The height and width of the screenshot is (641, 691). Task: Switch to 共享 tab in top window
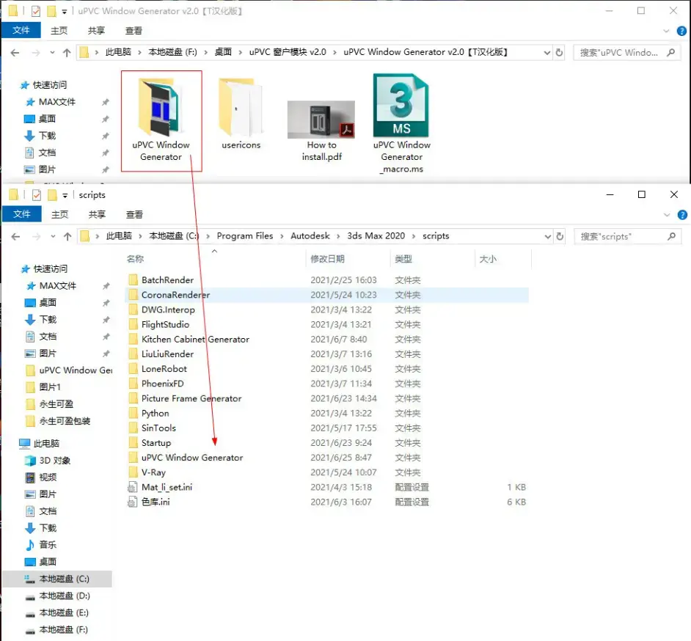tap(96, 30)
